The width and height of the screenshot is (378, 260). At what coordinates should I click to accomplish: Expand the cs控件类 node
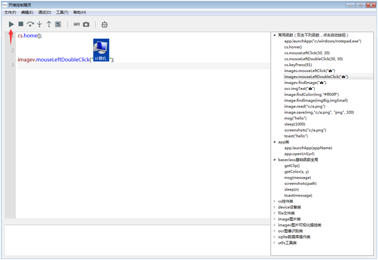(274, 201)
